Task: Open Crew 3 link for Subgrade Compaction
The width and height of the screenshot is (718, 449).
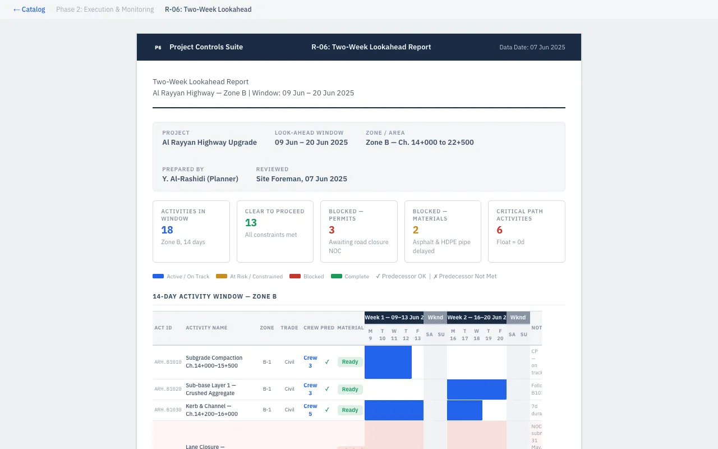Action: [310, 361]
